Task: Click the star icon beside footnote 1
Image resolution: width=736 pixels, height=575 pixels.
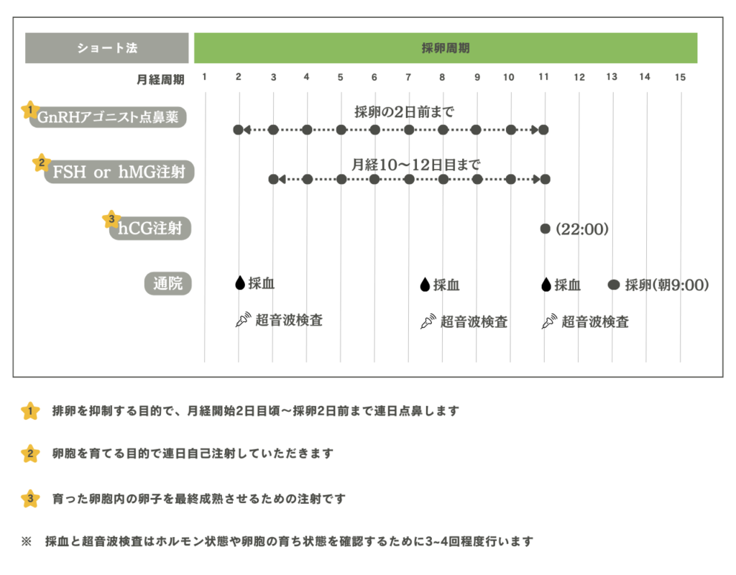Action: click(29, 409)
